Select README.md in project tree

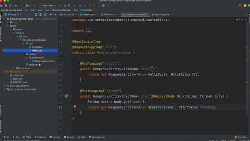[20, 82]
